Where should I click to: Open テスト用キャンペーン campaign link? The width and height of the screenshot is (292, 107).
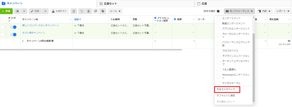tap(34, 33)
